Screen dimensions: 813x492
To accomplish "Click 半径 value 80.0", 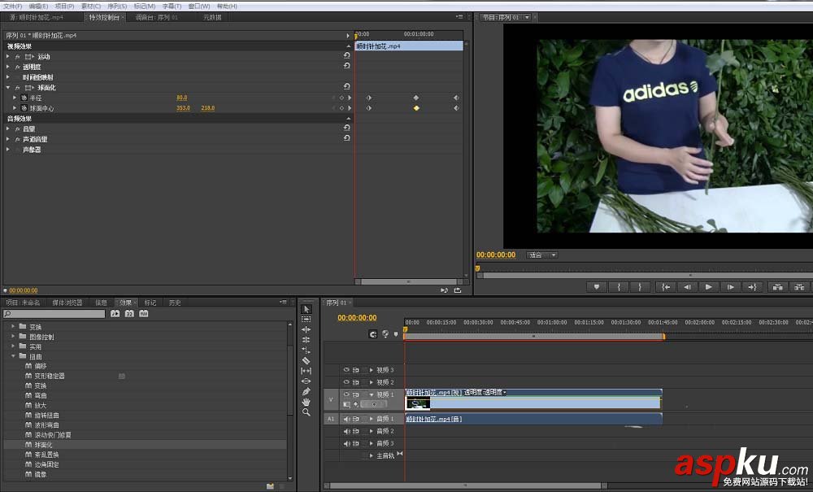I will pos(181,98).
